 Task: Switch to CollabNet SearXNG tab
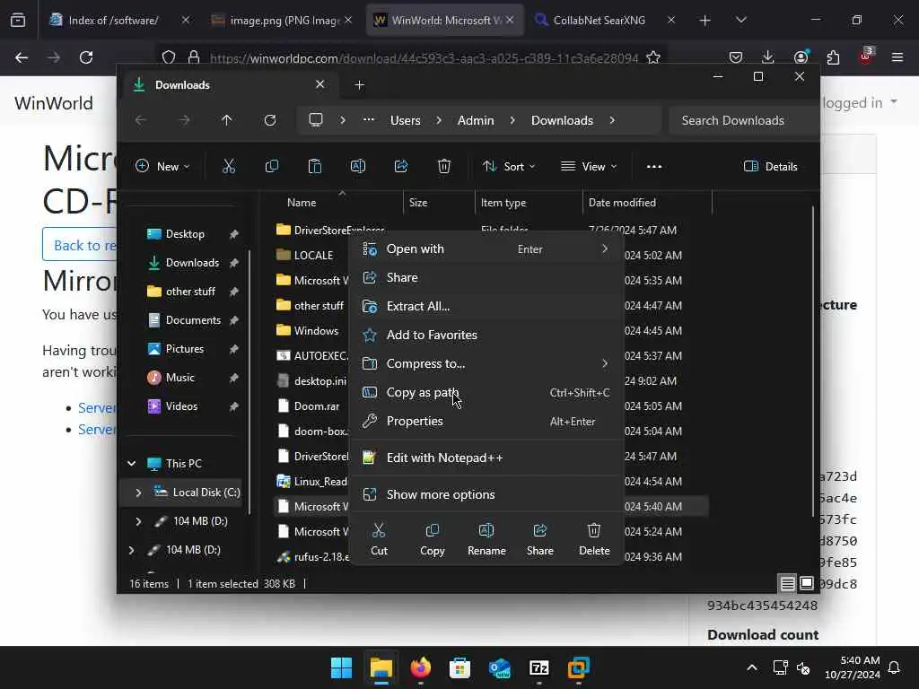(599, 20)
